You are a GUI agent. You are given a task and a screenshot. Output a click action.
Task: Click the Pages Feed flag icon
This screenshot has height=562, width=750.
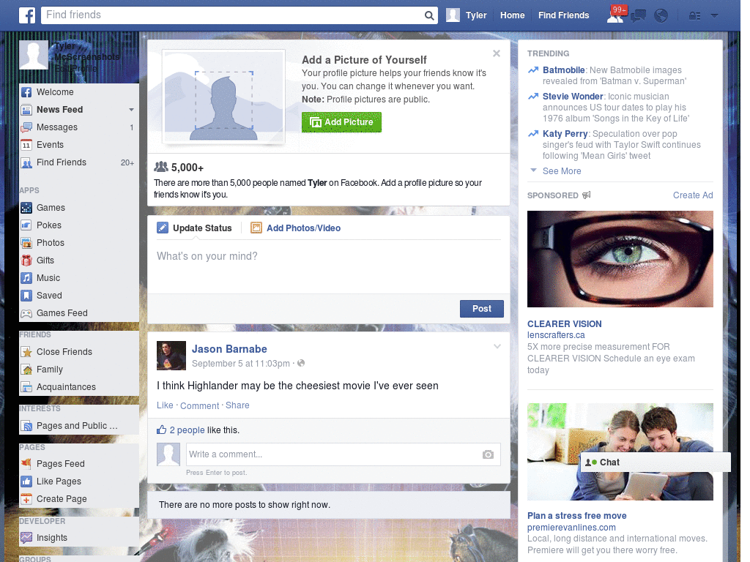point(26,463)
